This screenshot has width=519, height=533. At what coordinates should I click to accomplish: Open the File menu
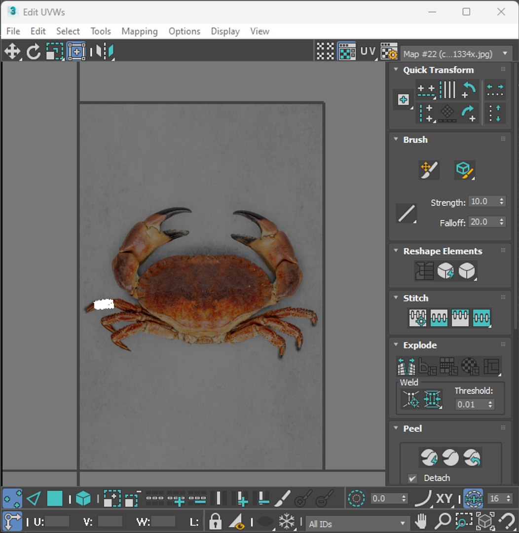(13, 31)
